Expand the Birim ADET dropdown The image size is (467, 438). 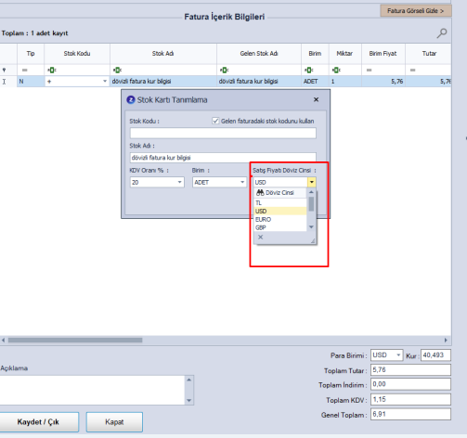tap(242, 182)
